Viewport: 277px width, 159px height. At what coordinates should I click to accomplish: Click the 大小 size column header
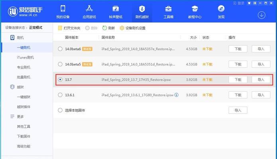193,37
